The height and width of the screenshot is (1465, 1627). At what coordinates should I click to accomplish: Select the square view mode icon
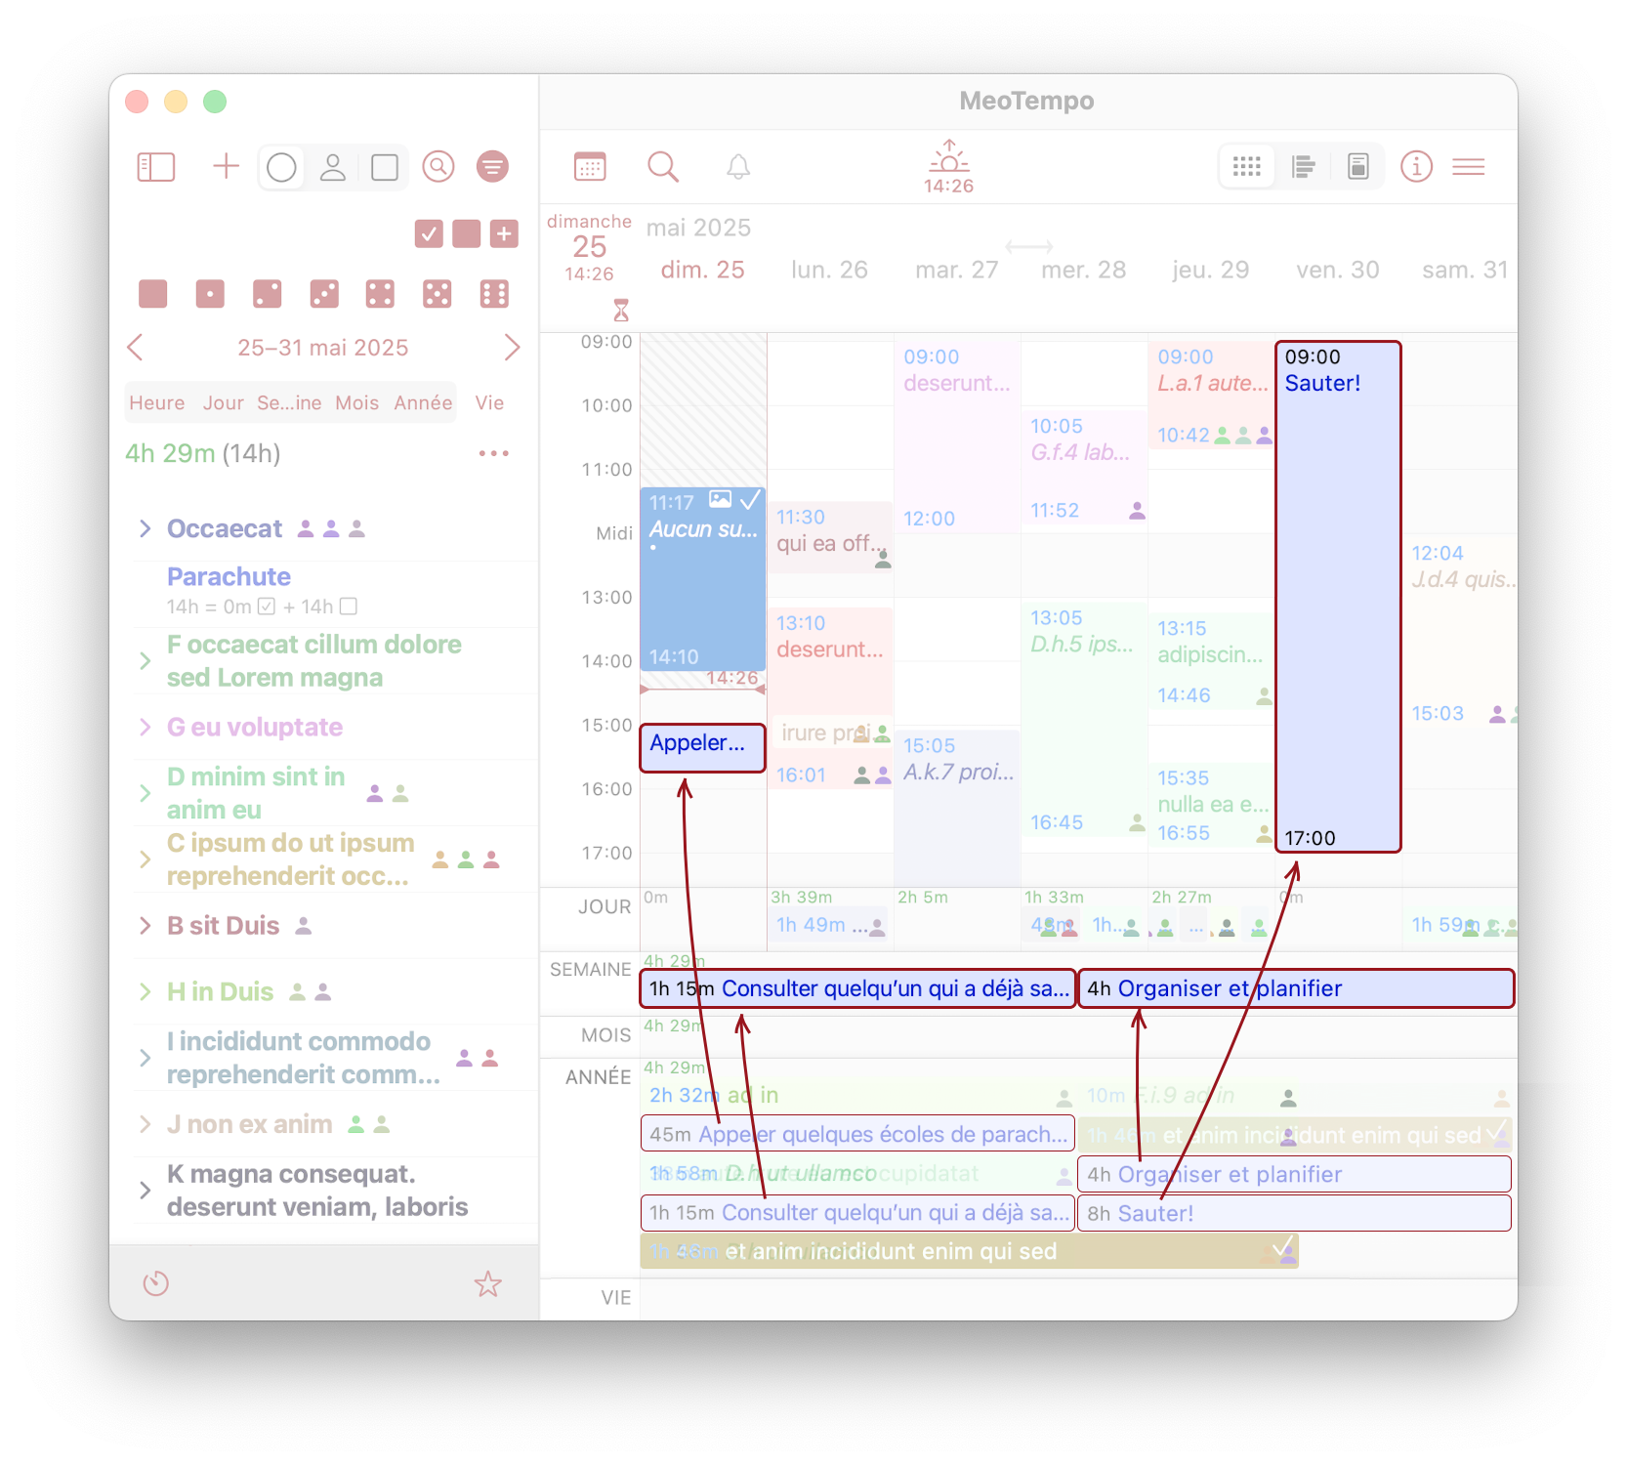pyautogui.click(x=385, y=167)
